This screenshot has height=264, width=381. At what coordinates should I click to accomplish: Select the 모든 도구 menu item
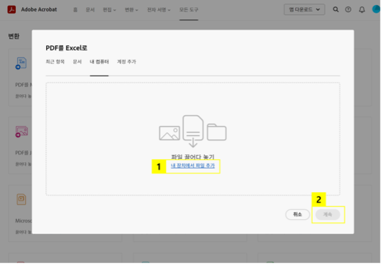(x=189, y=10)
